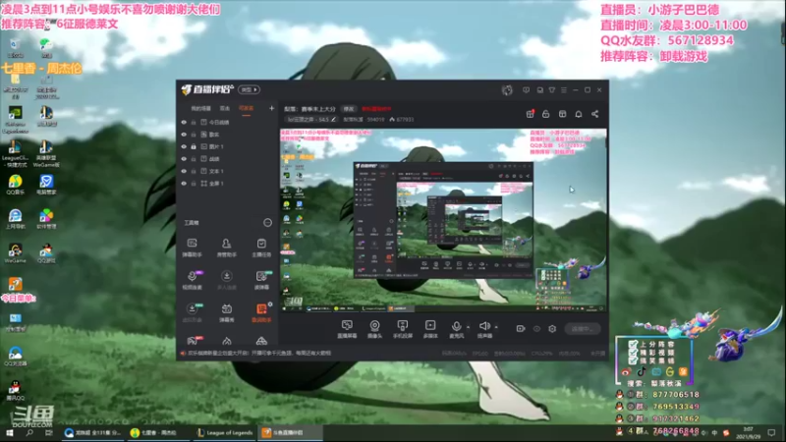Select the 文本 1 source row
Screen dimensions: 786x442
click(x=227, y=171)
